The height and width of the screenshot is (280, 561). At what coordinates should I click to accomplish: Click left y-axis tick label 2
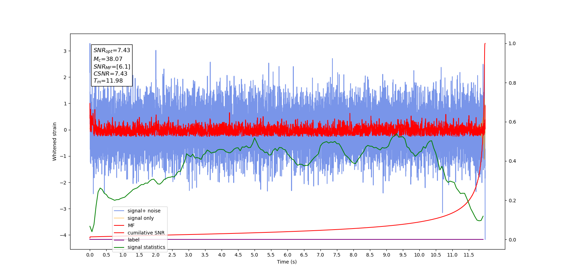pos(65,77)
